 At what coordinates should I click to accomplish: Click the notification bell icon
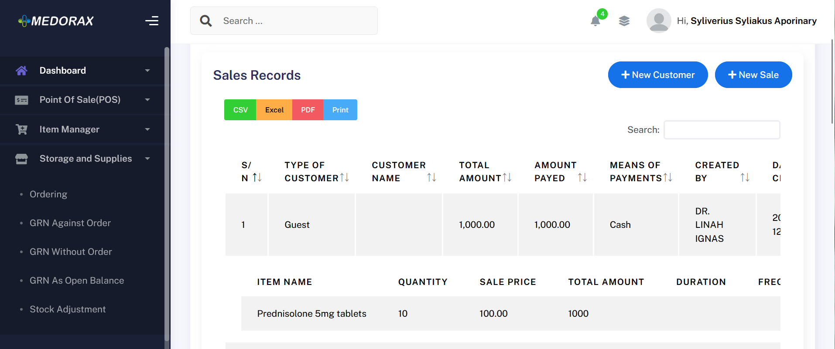[595, 21]
